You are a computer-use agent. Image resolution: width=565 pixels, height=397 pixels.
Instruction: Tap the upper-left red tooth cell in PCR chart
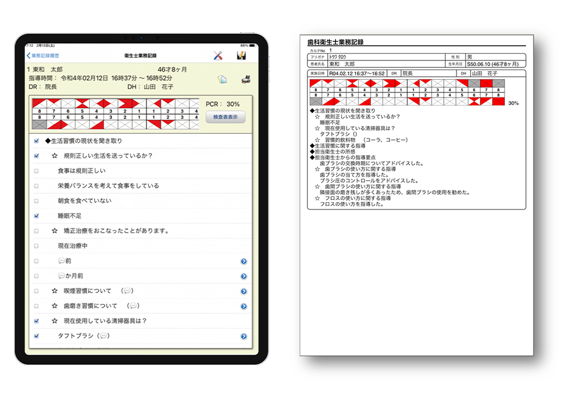[x=39, y=103]
